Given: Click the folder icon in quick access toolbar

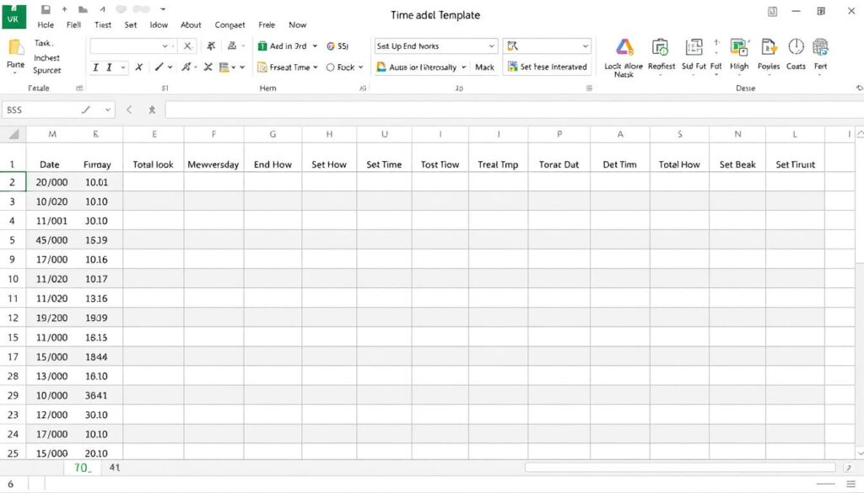Looking at the screenshot, I should (83, 9).
